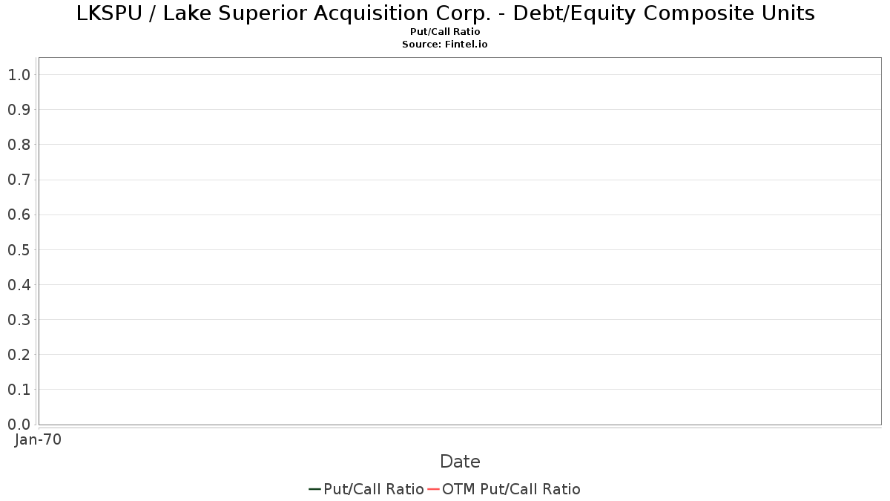Click the 0.6 y-axis tick label

(x=19, y=215)
